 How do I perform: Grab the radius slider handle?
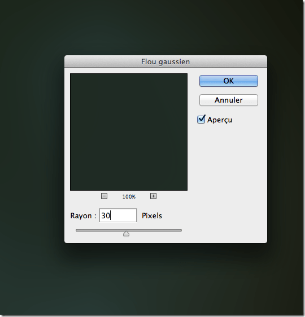[x=126, y=234]
